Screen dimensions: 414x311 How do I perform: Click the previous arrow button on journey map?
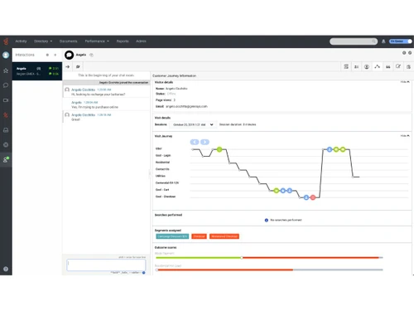point(195,142)
